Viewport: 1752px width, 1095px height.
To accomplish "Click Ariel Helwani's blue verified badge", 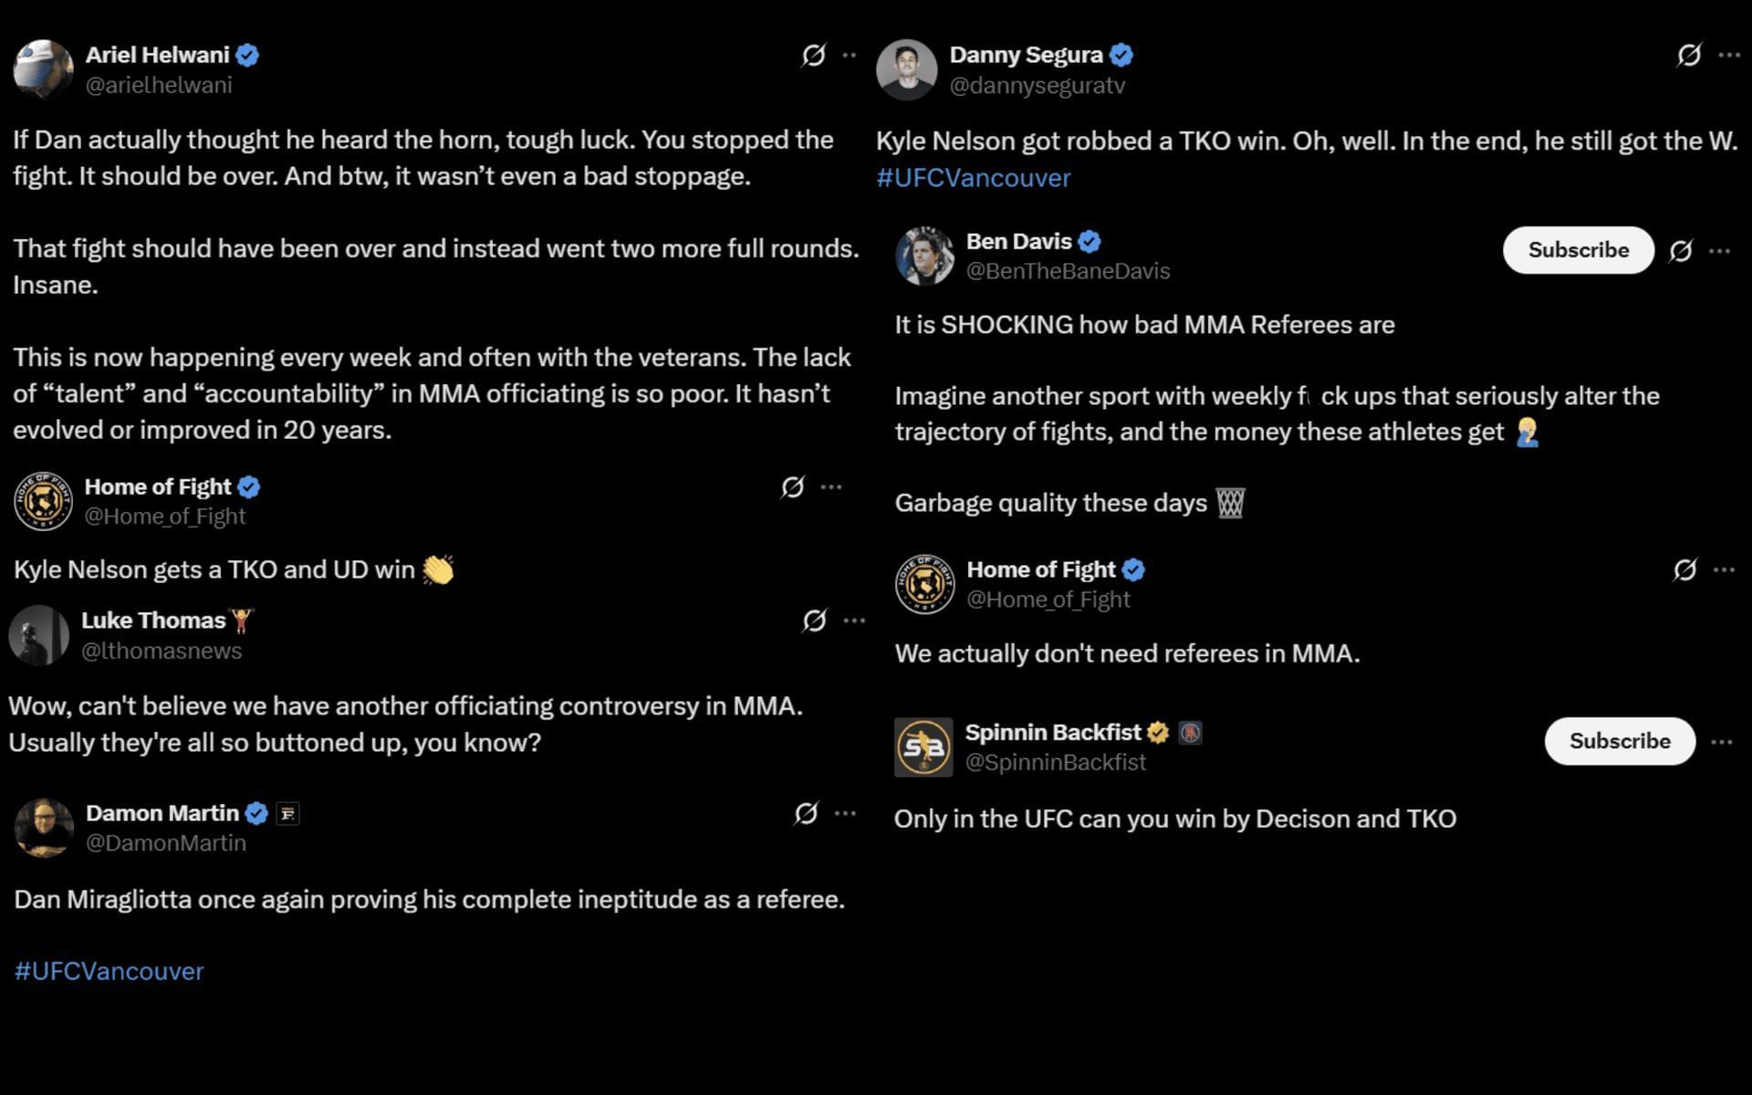I will (247, 56).
